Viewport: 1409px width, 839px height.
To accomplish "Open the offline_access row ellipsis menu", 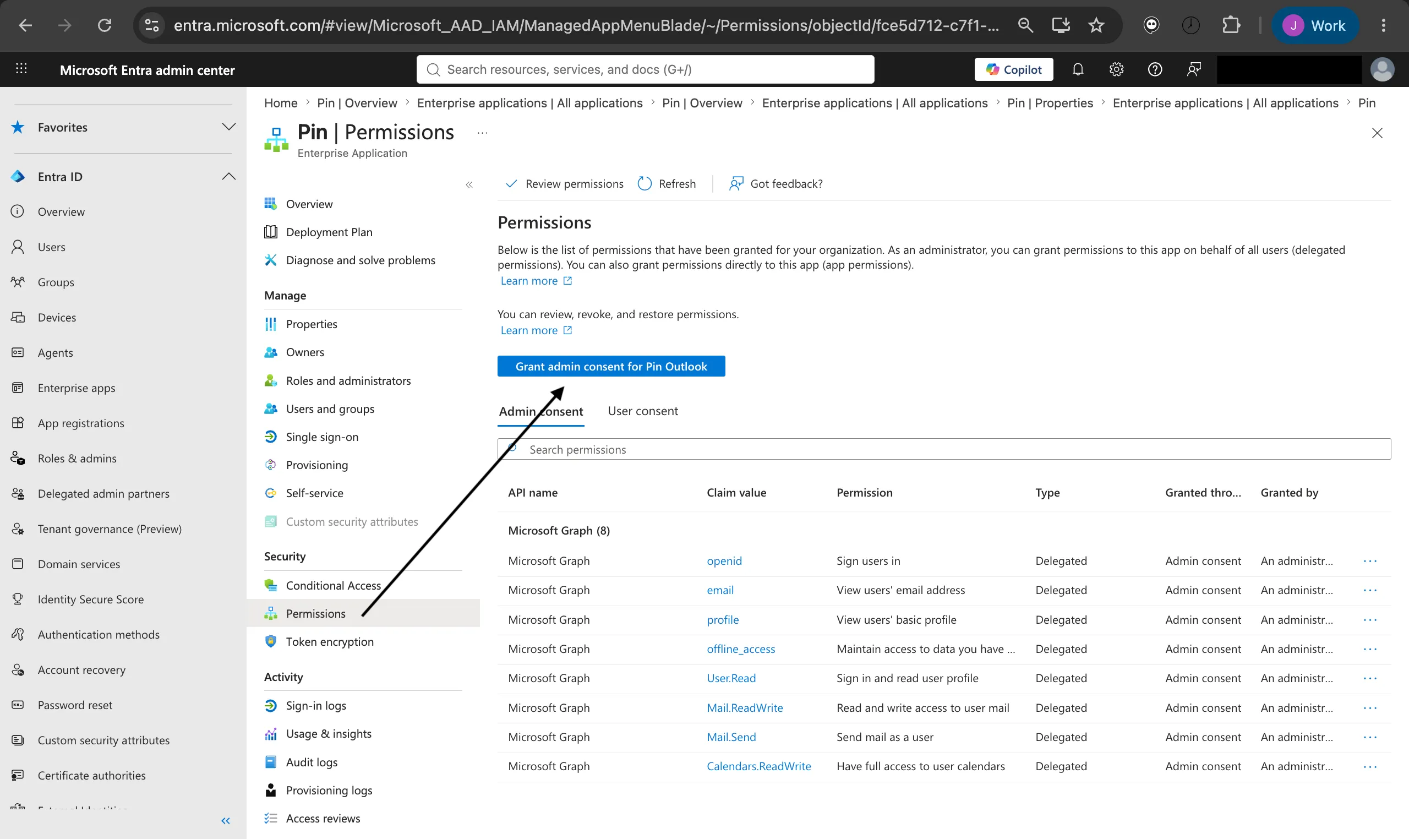I will coord(1369,650).
